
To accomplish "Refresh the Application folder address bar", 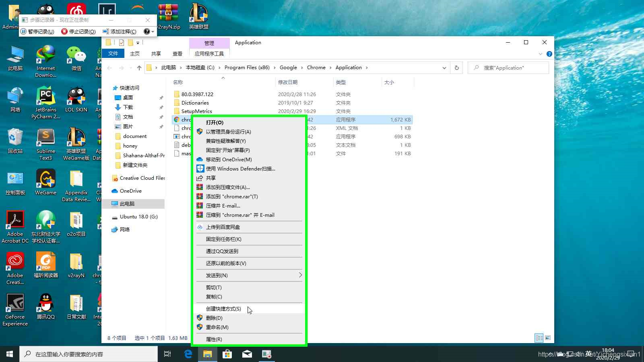I will [456, 68].
